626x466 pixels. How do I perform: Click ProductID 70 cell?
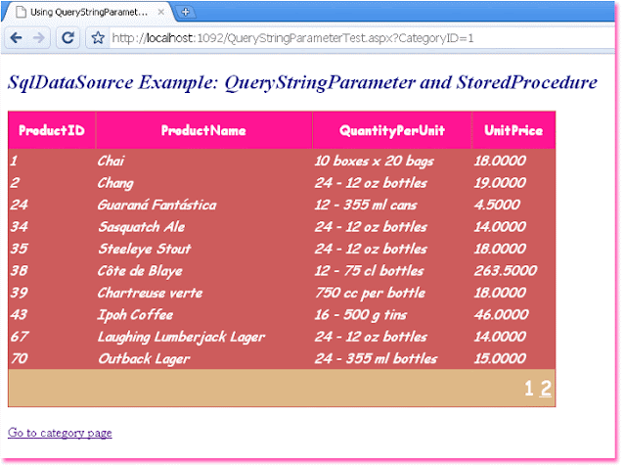coord(52,358)
